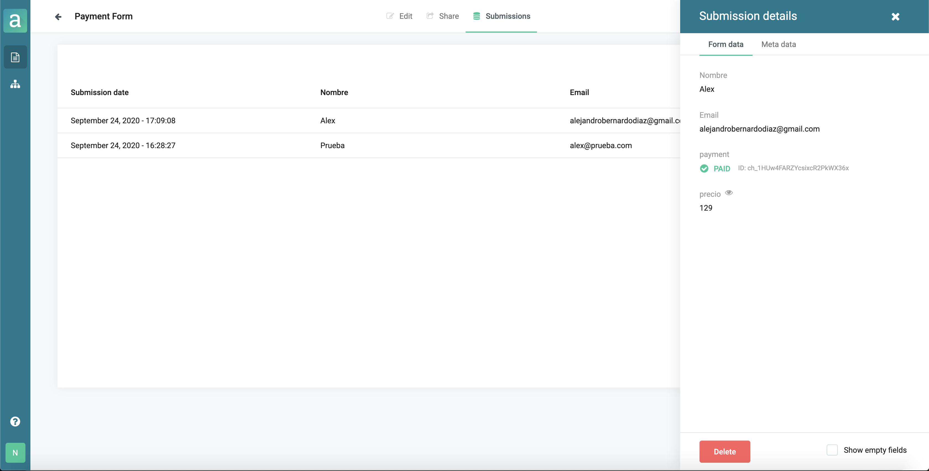Click the payment charge ID text
The width and height of the screenshot is (929, 471).
tap(793, 168)
